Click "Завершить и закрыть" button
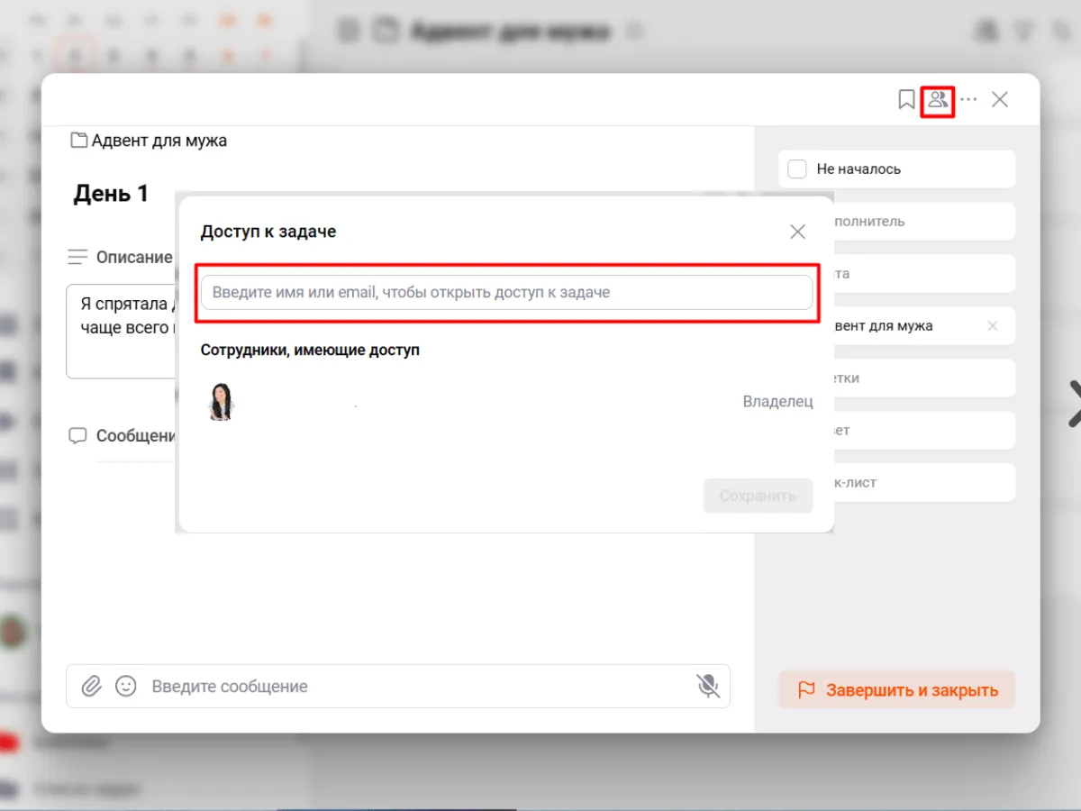 point(896,690)
